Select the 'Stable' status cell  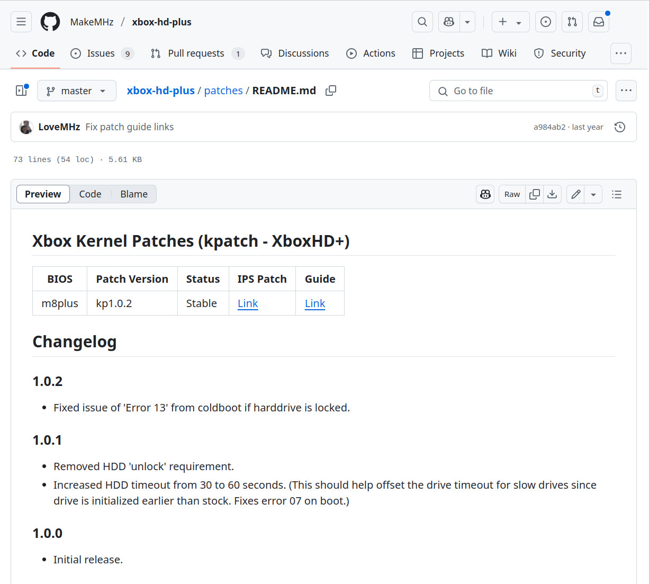203,303
